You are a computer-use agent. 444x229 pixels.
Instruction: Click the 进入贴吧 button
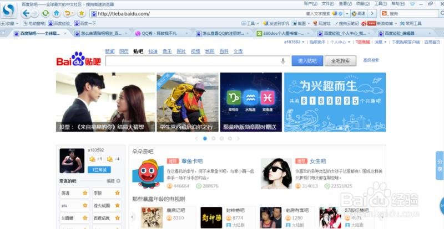pos(307,61)
